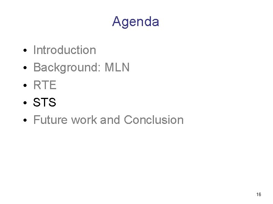This screenshot has width=273, height=204.
Task: Click the bullet dot before Future work
Action: 25,120
